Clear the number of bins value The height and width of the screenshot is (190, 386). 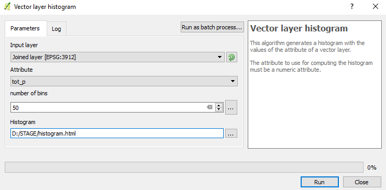click(209, 107)
